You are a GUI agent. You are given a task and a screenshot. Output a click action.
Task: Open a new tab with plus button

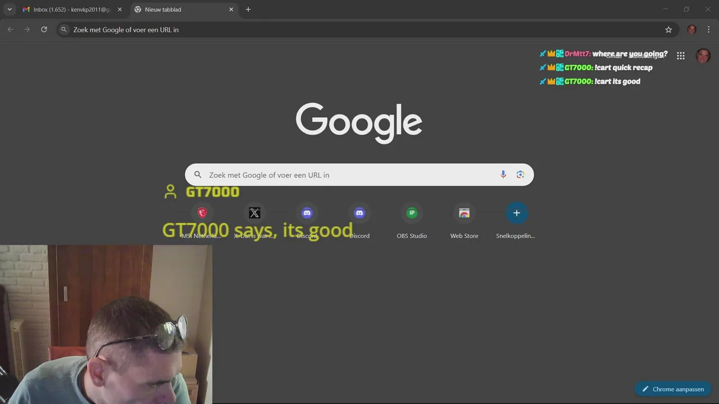[x=248, y=10]
